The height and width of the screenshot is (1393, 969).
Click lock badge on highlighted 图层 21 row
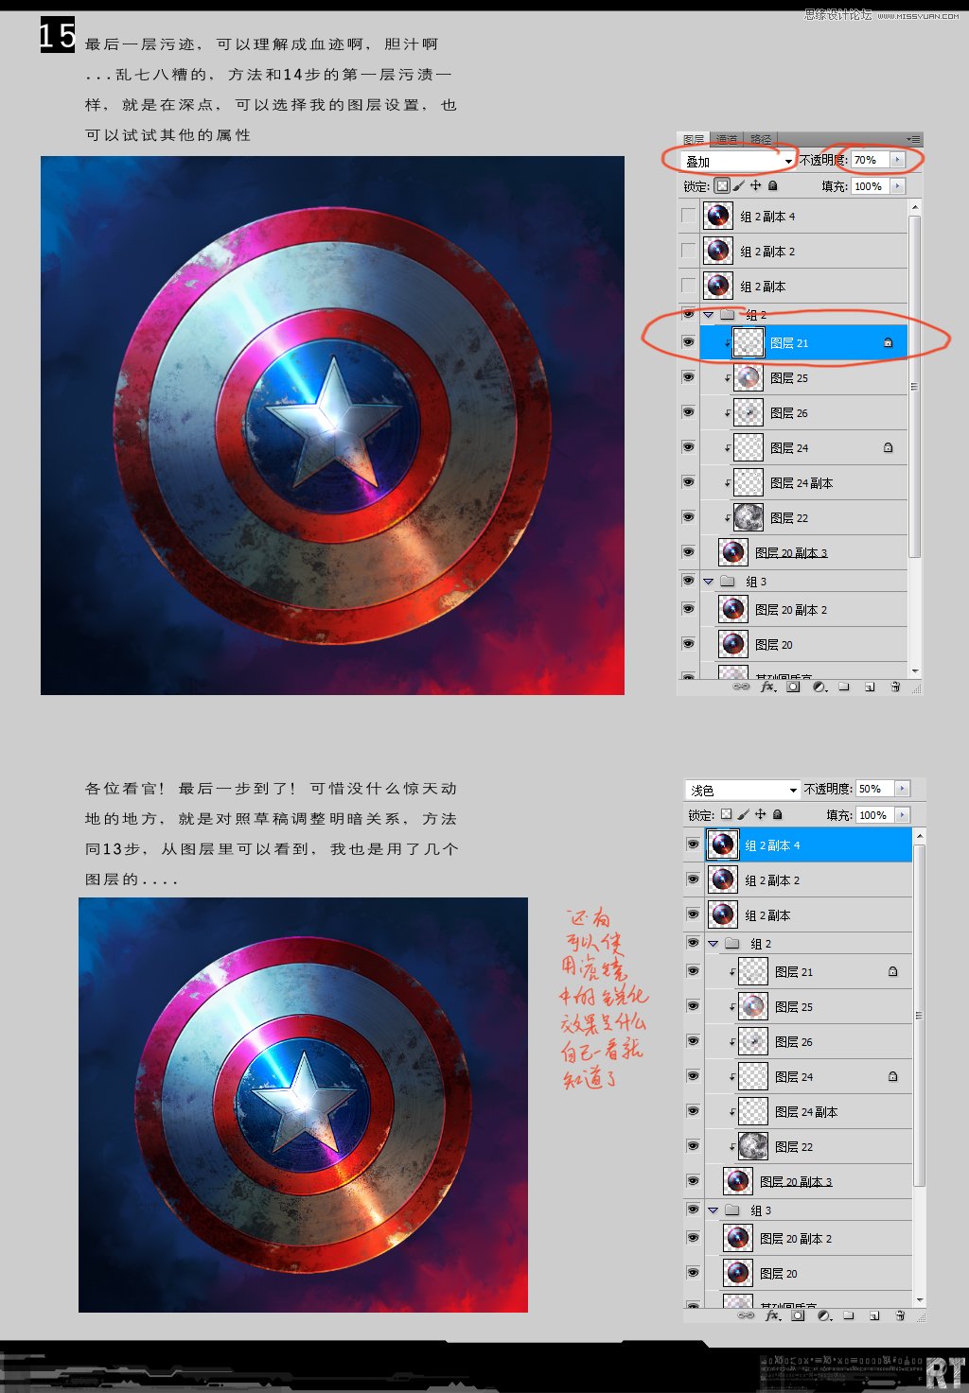tap(888, 343)
